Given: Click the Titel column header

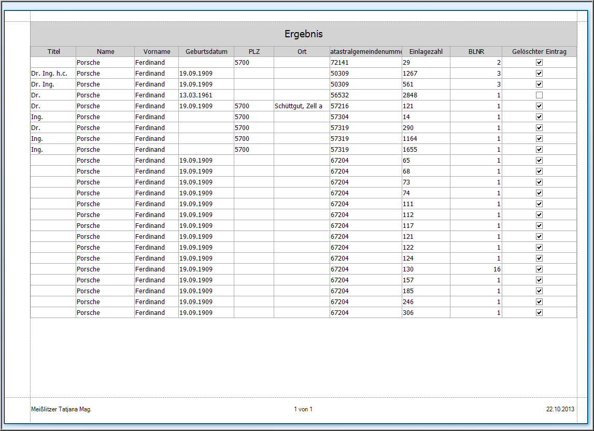Looking at the screenshot, I should [53, 51].
